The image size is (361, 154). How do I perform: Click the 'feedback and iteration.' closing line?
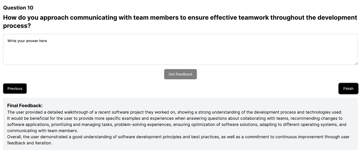click(x=30, y=143)
